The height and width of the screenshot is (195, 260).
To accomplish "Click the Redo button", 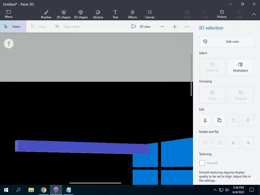I will (x=239, y=14).
